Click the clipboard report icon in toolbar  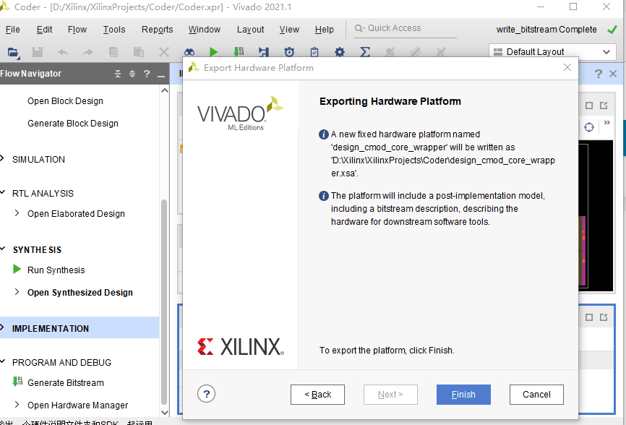pyautogui.click(x=314, y=52)
